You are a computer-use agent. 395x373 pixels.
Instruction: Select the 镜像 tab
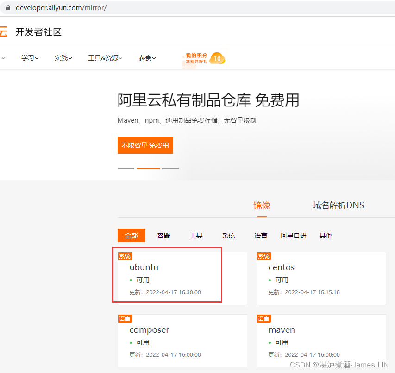point(262,205)
